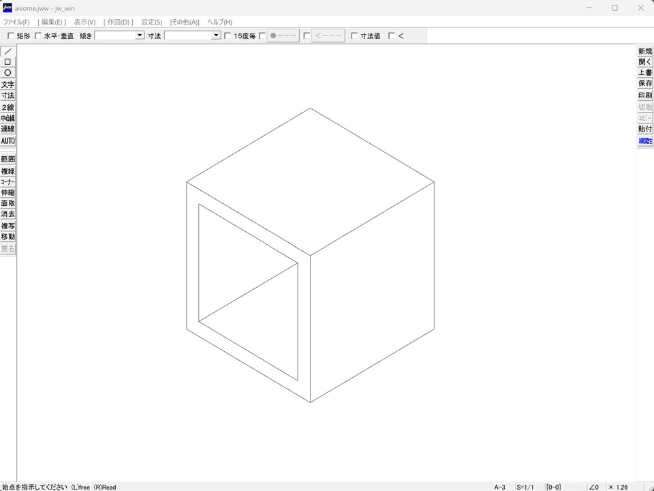Choose the 寸法 dimension tool in left toolbar
654x491 pixels.
click(8, 96)
